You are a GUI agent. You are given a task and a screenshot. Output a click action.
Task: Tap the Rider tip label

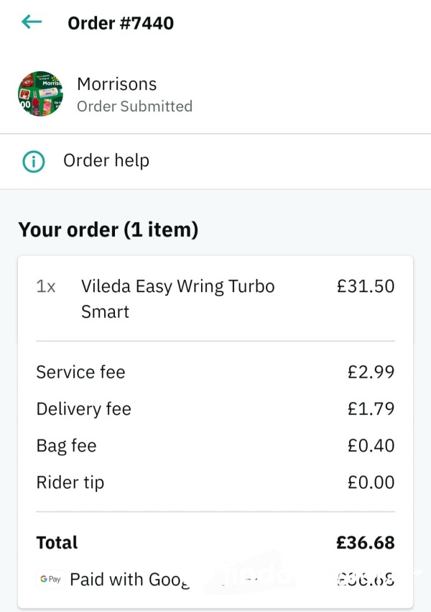tap(70, 483)
